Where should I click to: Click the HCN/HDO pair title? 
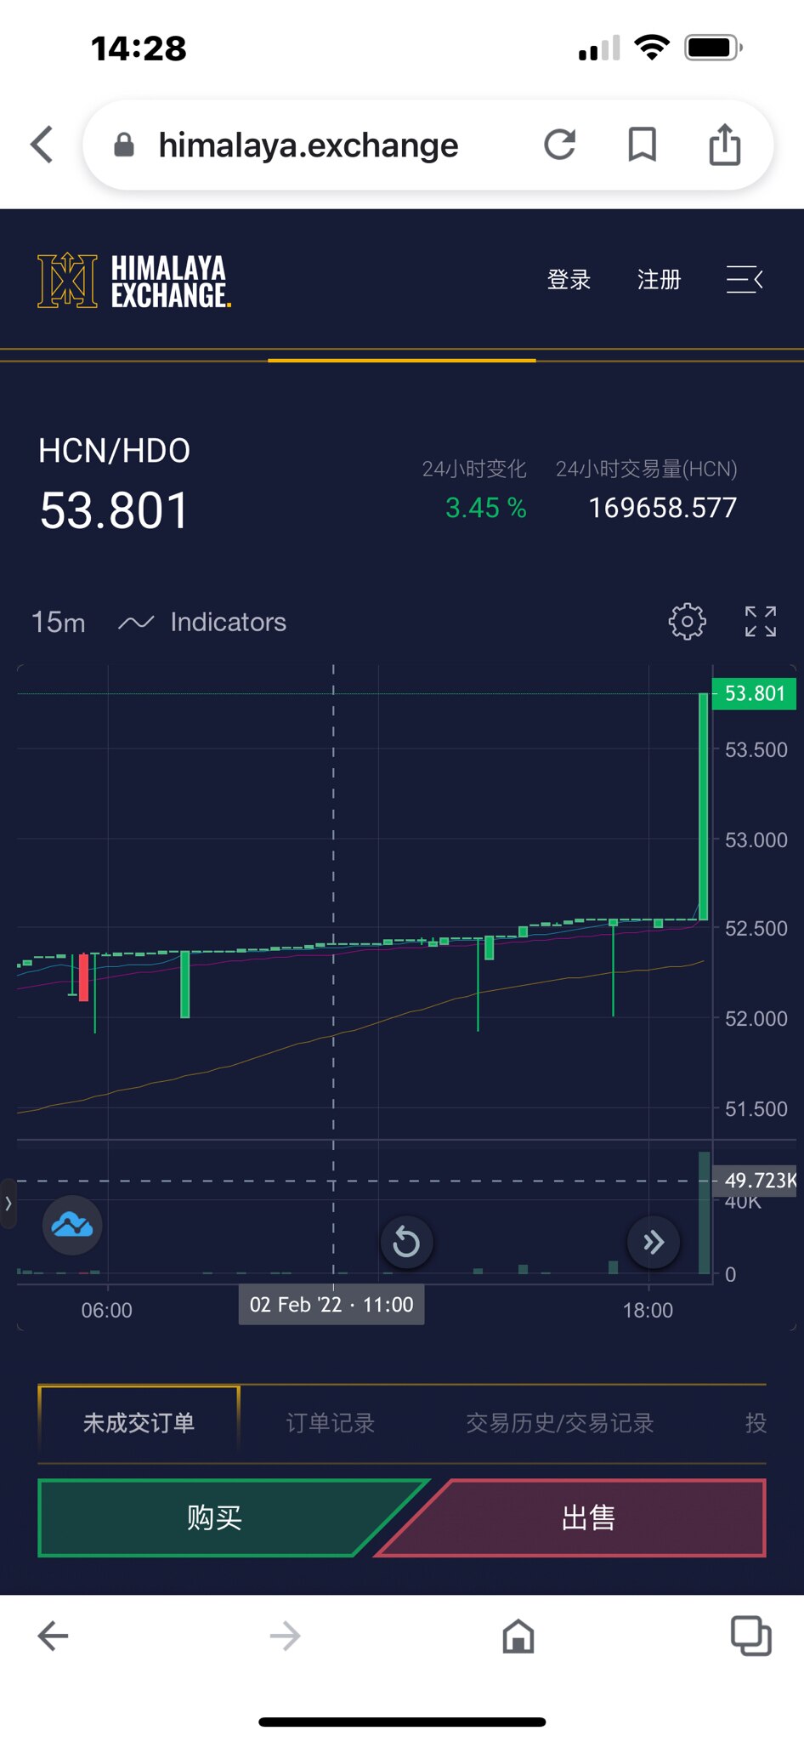[114, 451]
